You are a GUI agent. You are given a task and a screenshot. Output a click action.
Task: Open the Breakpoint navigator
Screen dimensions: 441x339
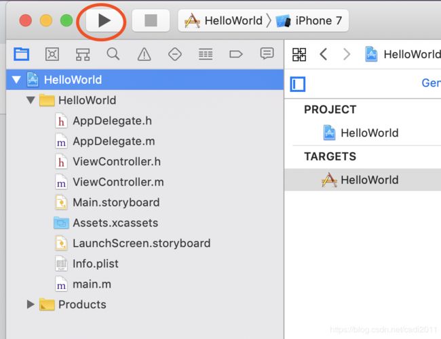coord(235,54)
